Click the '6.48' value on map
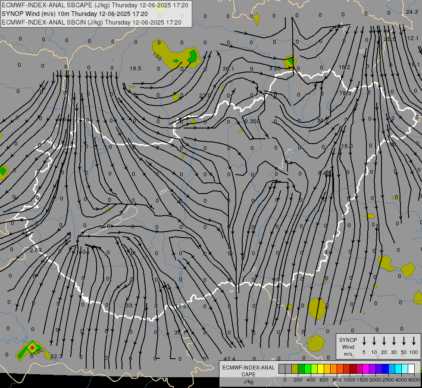The image size is (422, 388). pos(324,173)
